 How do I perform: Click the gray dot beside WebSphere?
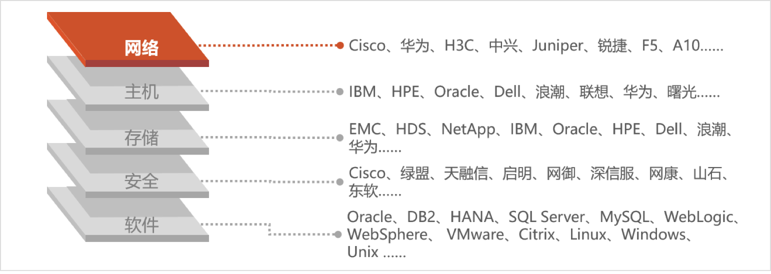coord(339,234)
